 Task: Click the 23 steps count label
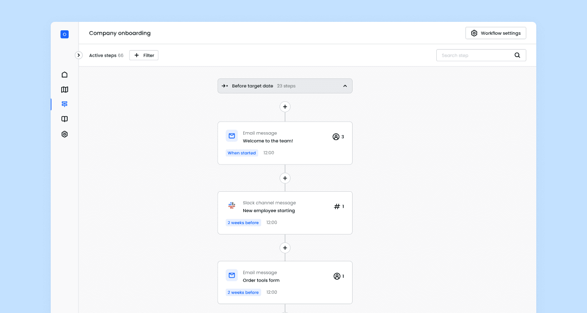286,86
